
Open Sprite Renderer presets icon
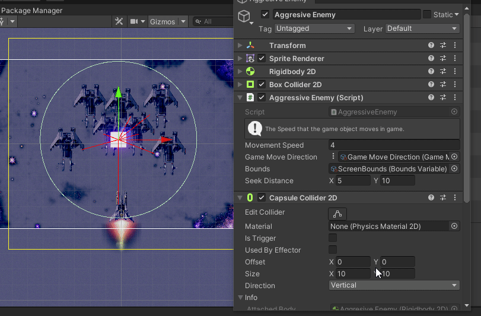[x=443, y=58]
